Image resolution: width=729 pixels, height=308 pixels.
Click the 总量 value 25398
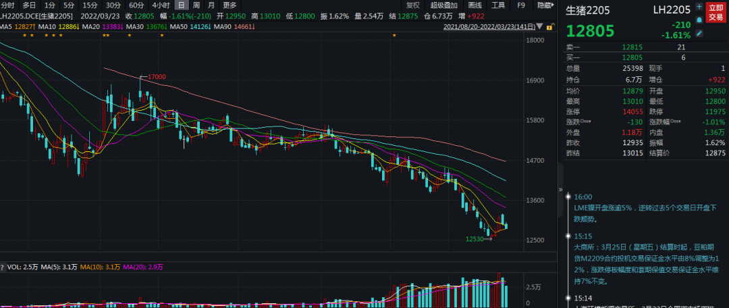pos(632,68)
